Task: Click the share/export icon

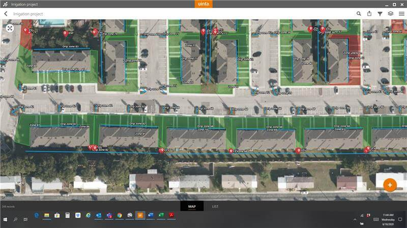Action: (369, 14)
